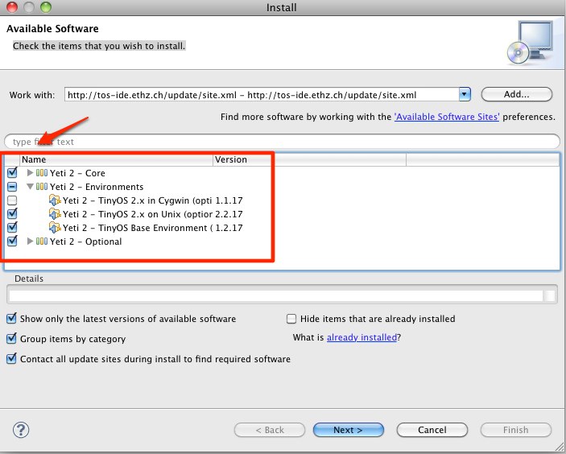
Task: Uncheck the Yeti 2 - Optional checkbox
Action: (x=12, y=241)
